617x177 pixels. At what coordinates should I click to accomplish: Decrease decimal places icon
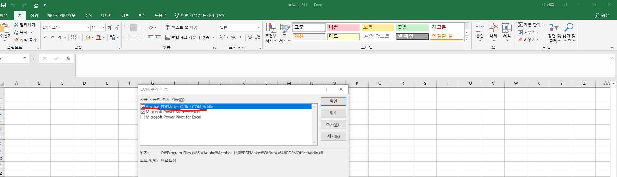tap(257, 37)
